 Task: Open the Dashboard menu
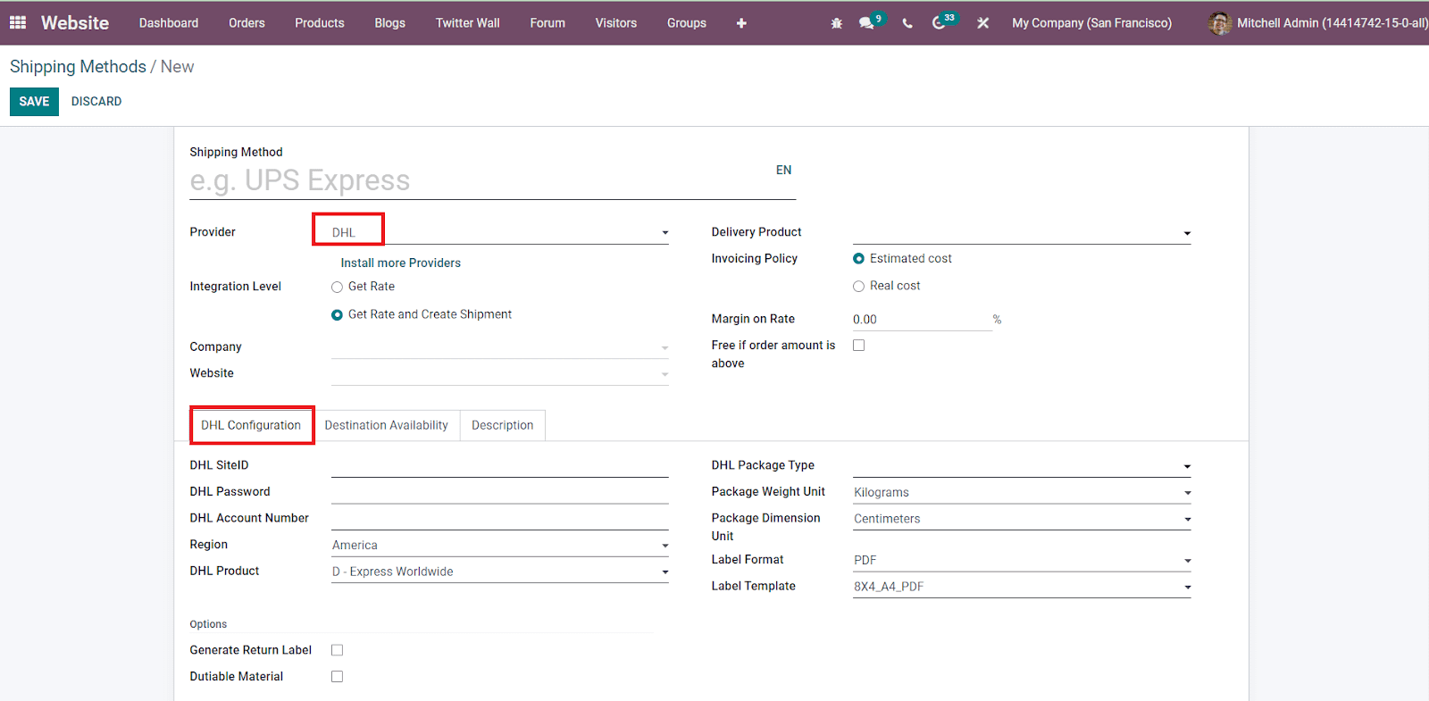coord(169,23)
